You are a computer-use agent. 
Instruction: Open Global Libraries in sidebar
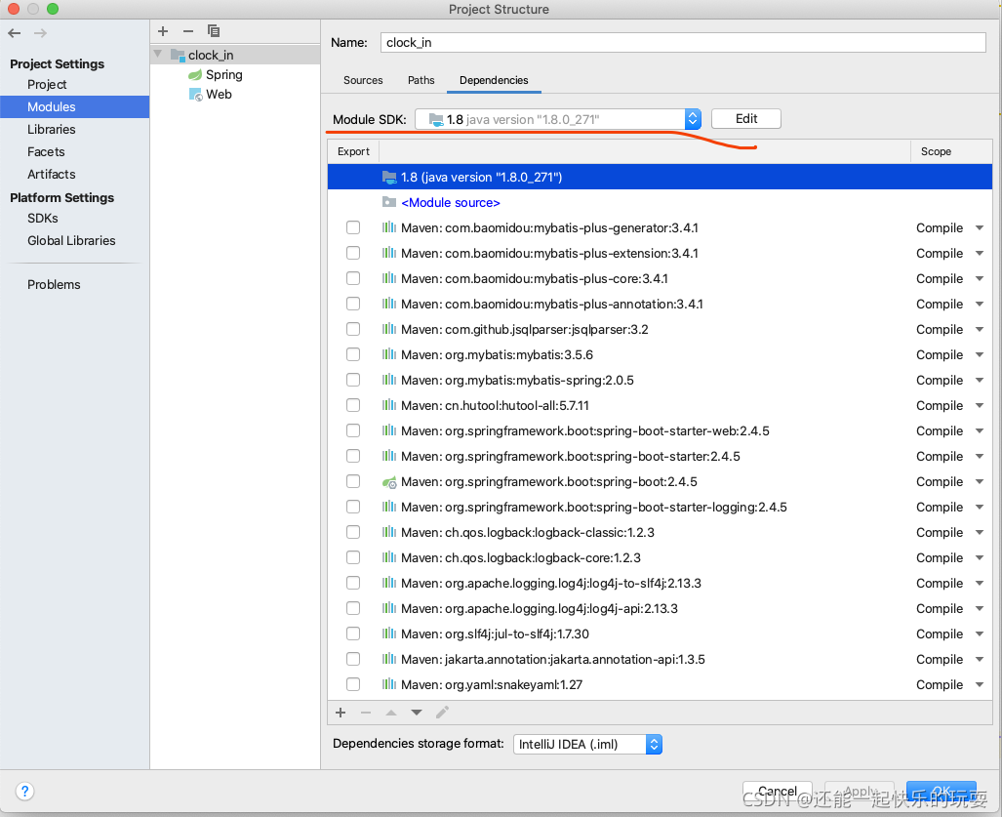[71, 240]
